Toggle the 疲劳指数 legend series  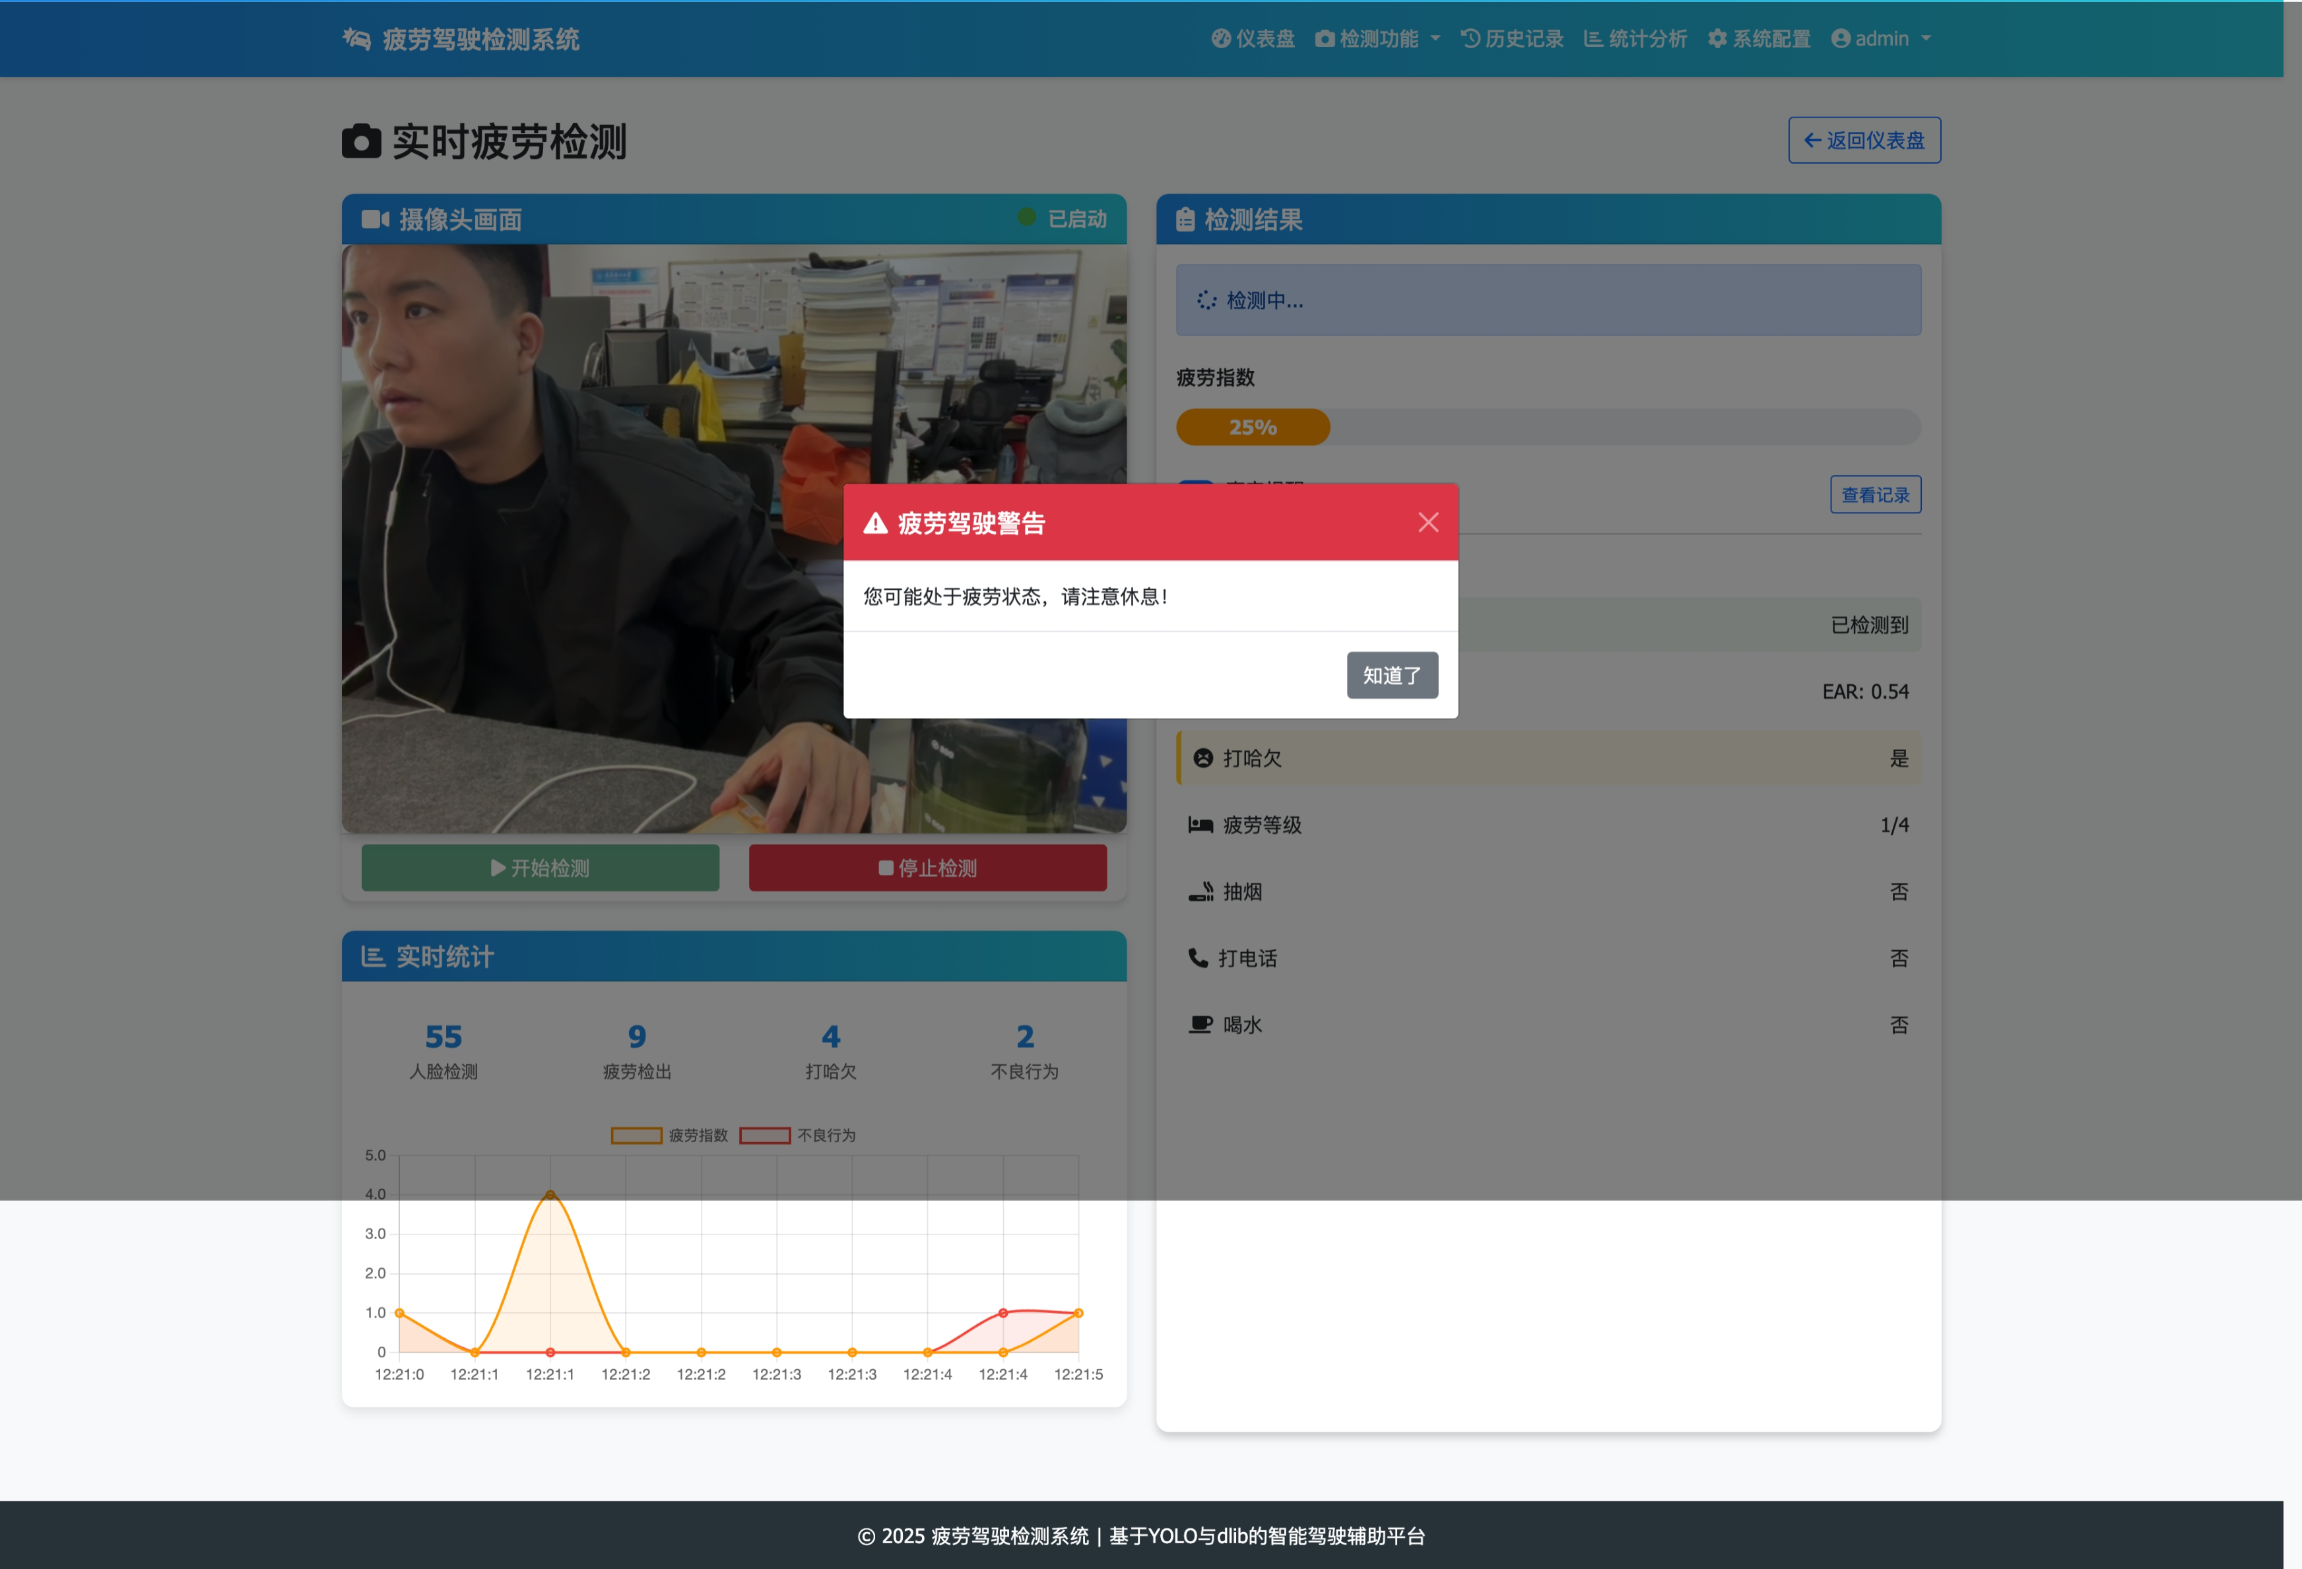pos(670,1135)
